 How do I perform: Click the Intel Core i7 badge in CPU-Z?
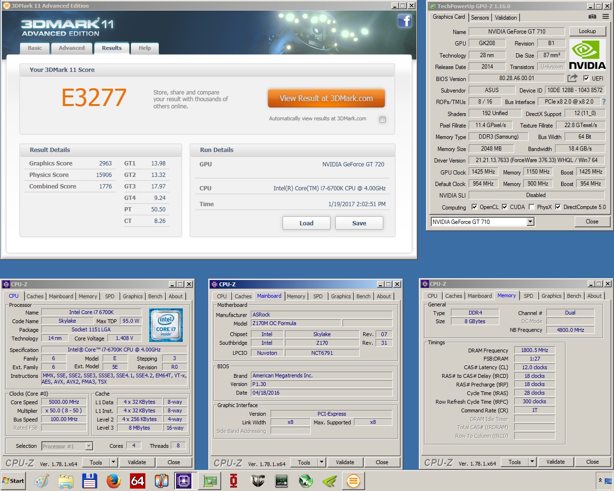coord(166,325)
